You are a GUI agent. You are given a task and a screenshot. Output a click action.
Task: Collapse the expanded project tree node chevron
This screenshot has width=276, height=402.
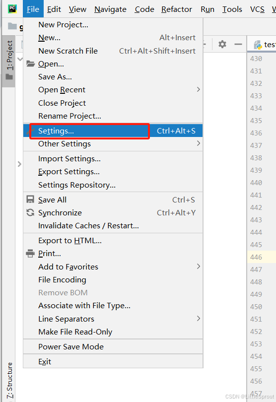tap(20, 59)
